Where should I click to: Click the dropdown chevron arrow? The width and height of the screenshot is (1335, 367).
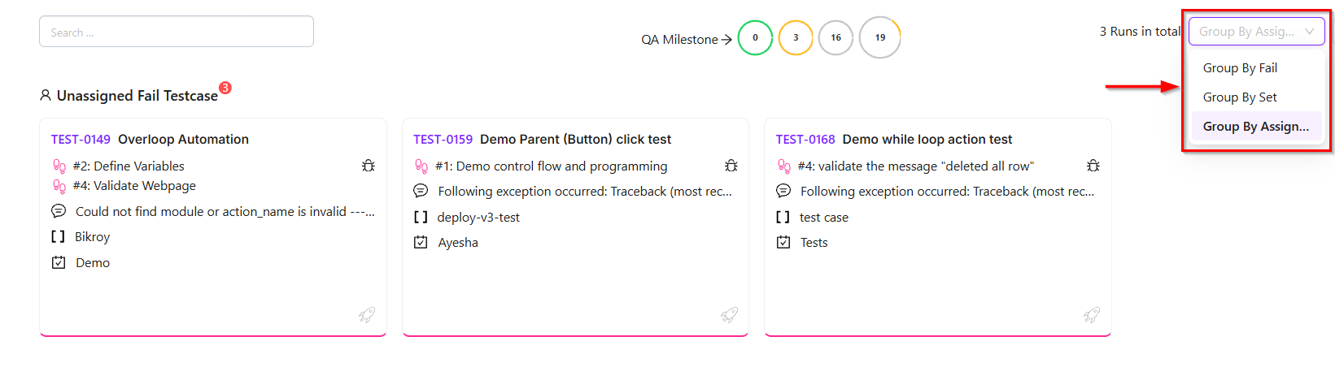(1310, 32)
